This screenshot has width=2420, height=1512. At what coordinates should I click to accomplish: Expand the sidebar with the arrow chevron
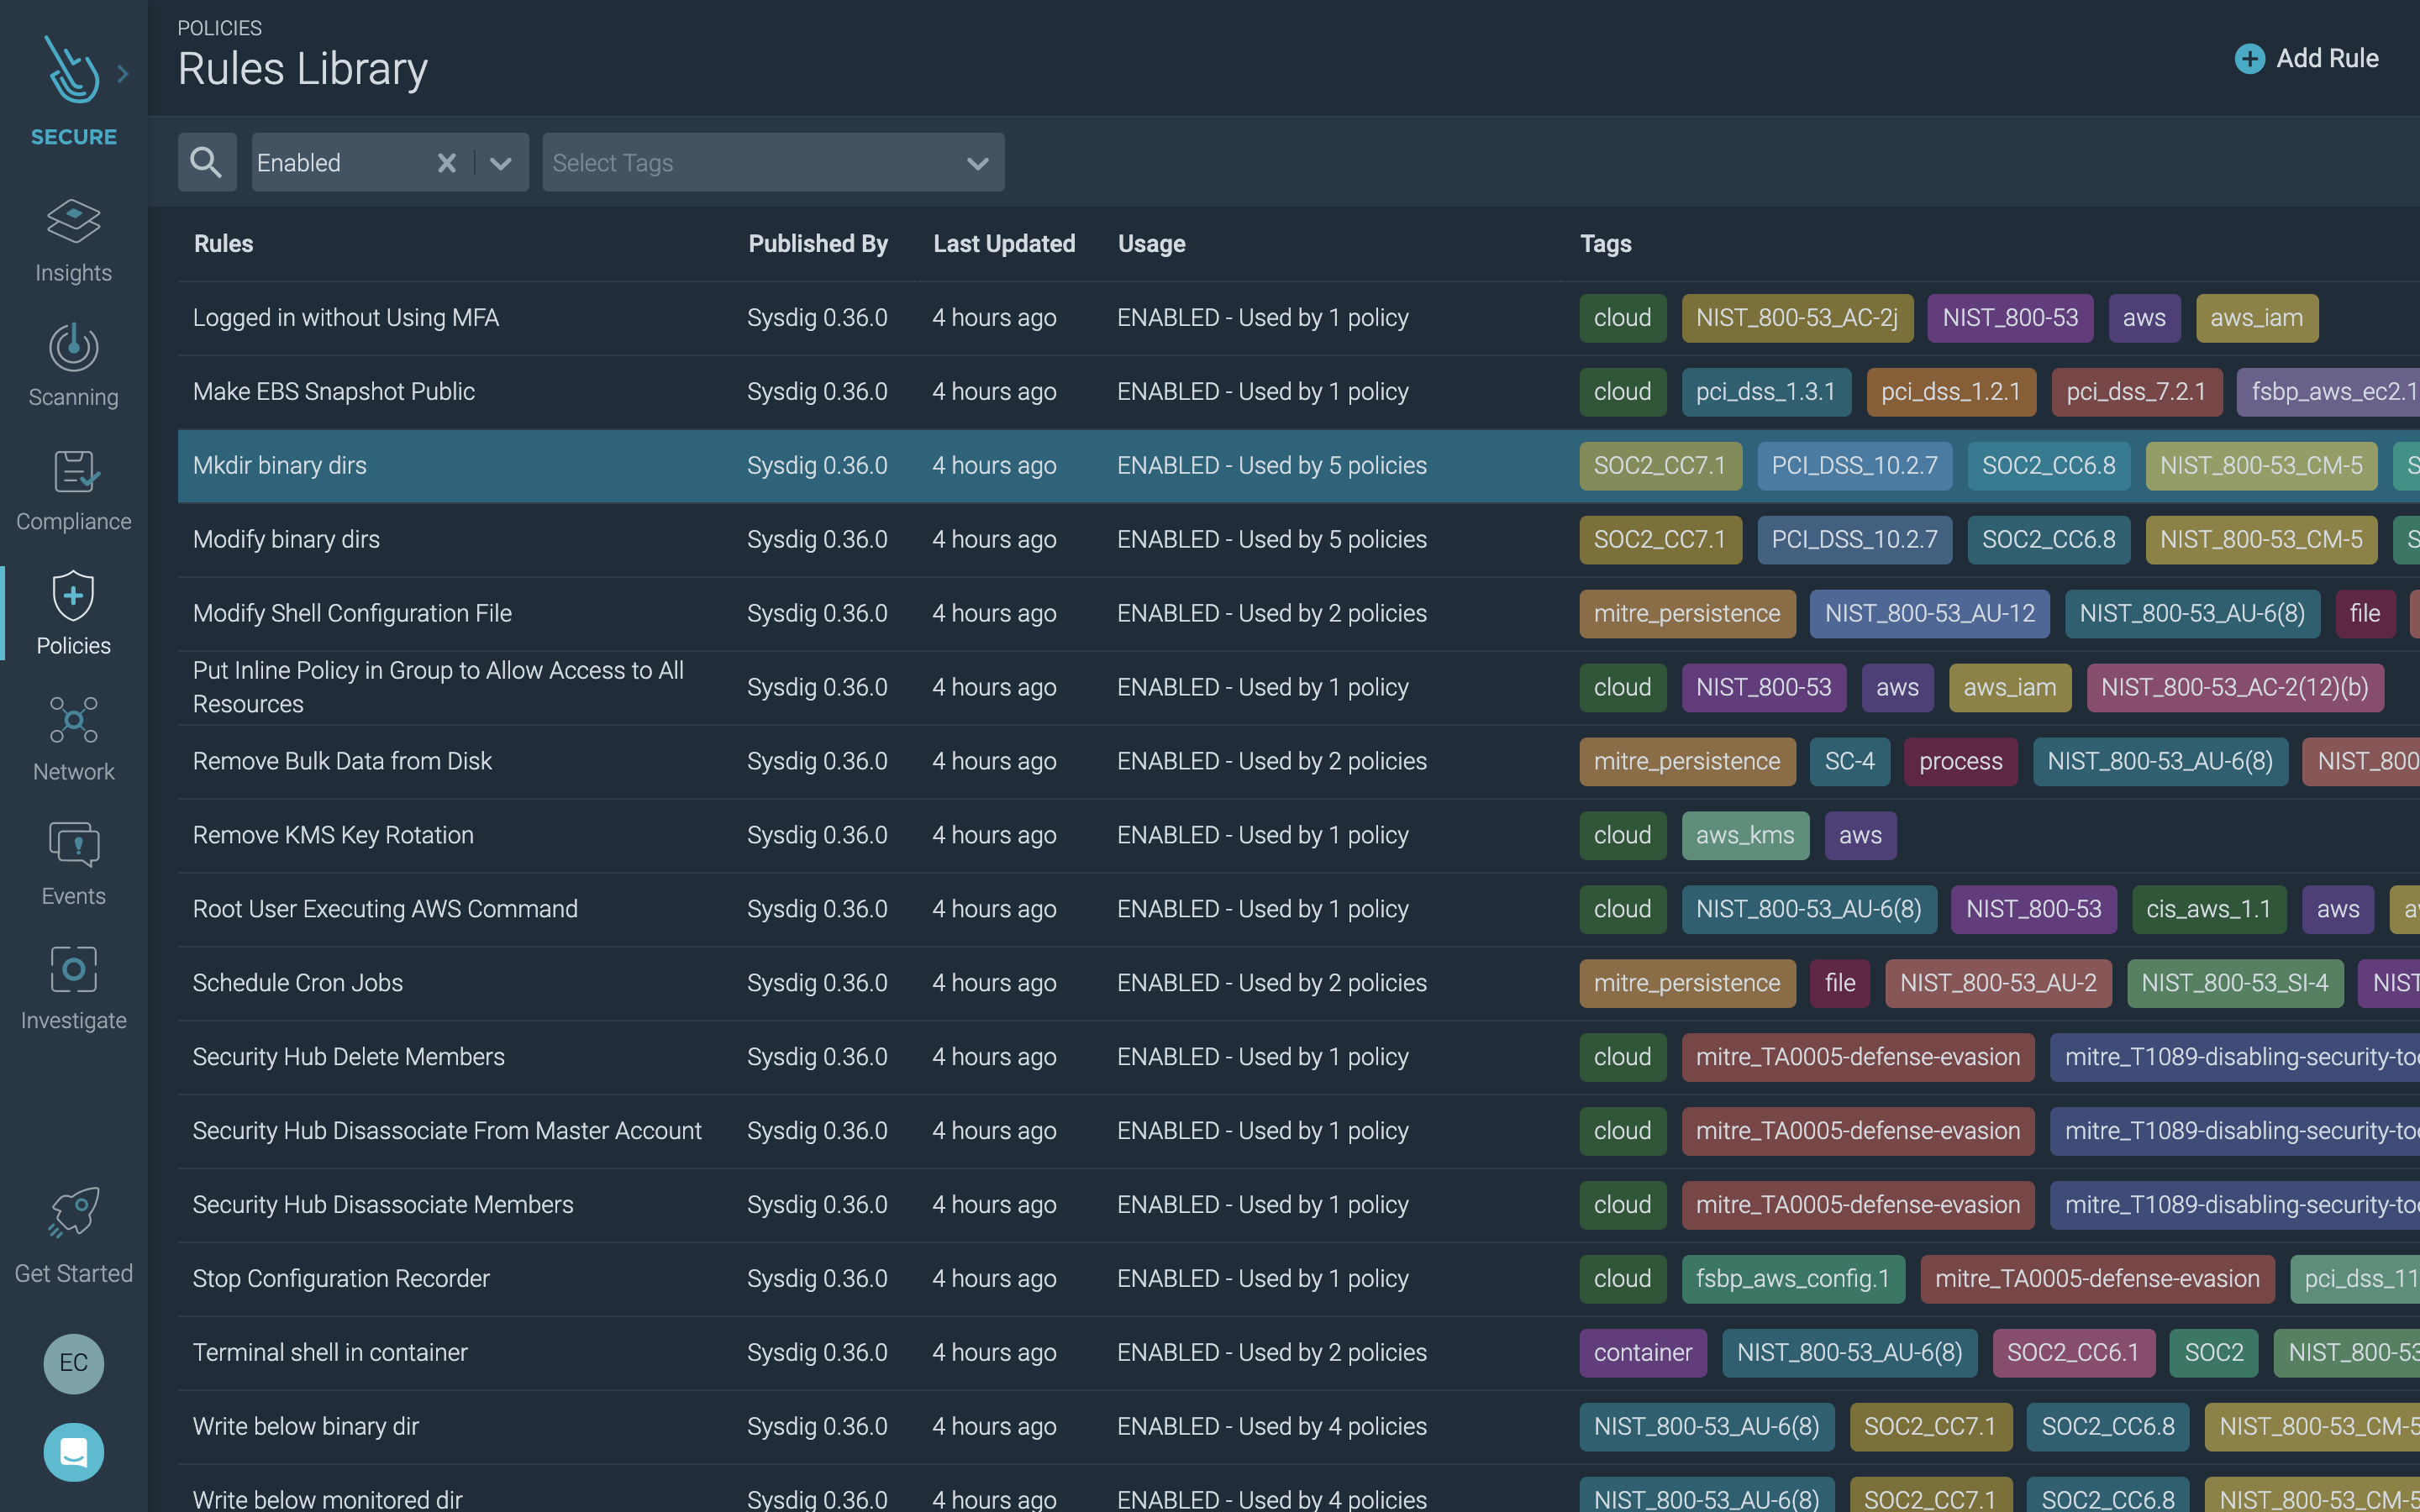click(123, 72)
